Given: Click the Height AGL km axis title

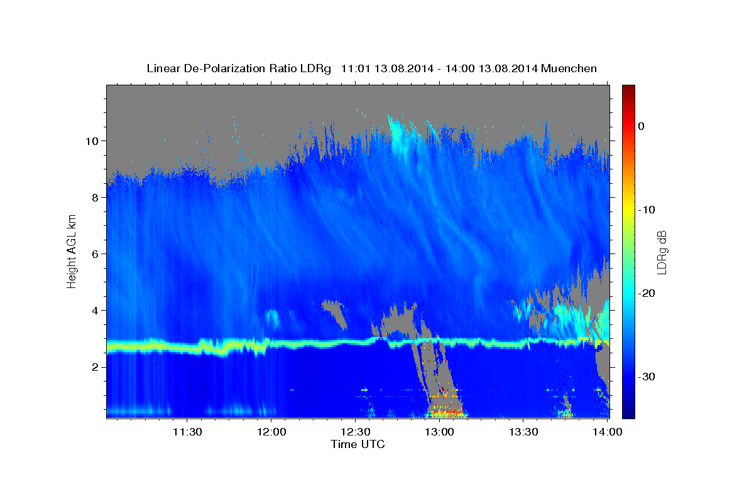Looking at the screenshot, I should tap(72, 252).
